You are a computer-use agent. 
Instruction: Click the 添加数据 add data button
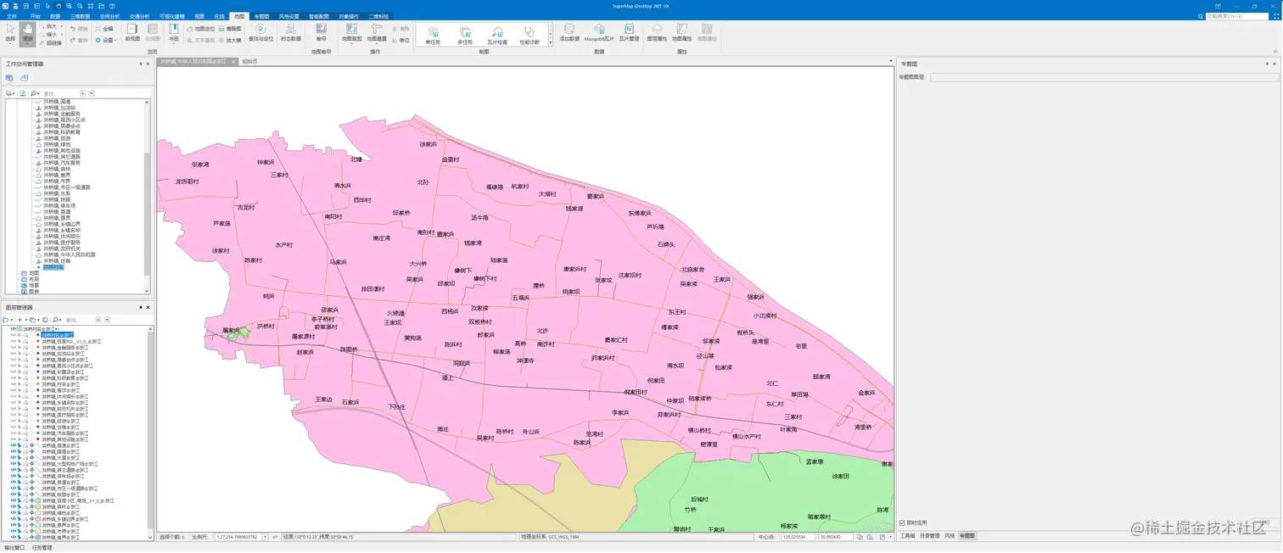tap(569, 32)
